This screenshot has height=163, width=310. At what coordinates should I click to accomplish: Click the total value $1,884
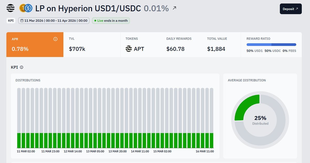[x=216, y=49]
